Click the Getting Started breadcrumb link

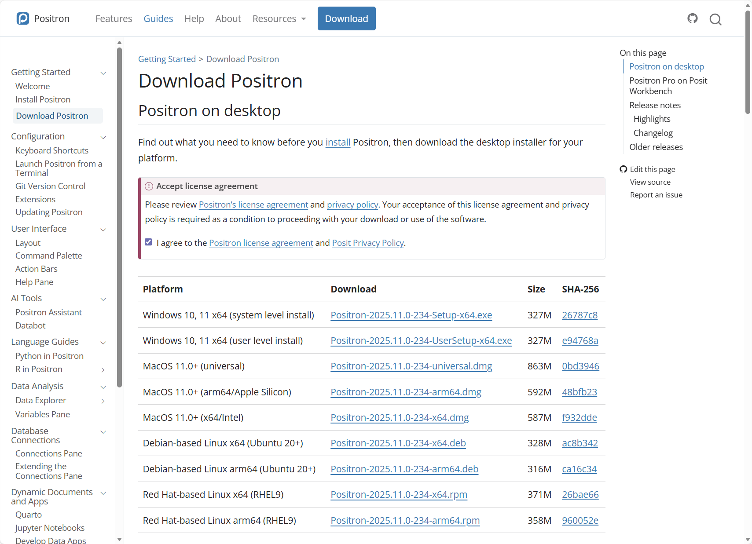coord(167,59)
